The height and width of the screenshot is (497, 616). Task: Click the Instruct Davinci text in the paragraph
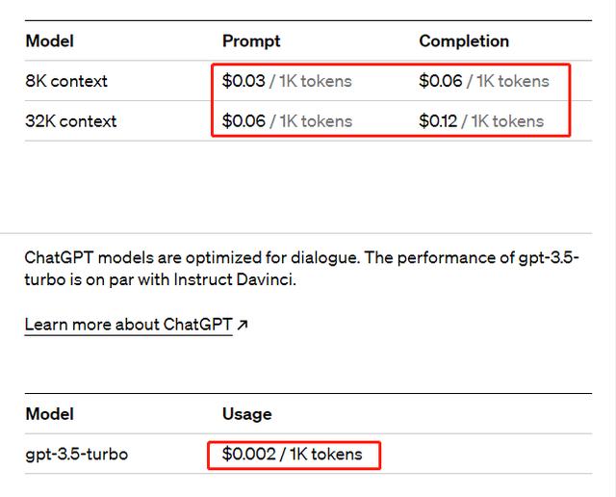[234, 280]
